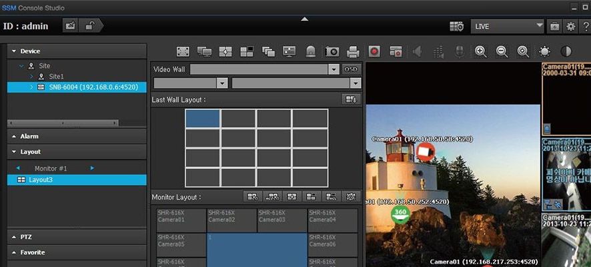Viewport: 591px width, 267px height.
Task: Click the full screen toolbar icon
Action: (183, 51)
